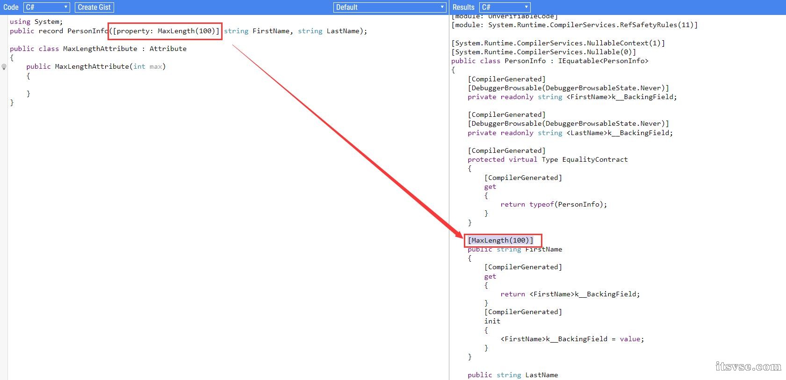Click the 'init' accessor keyword in results
Viewport: 786px width, 380px height.
pos(492,321)
